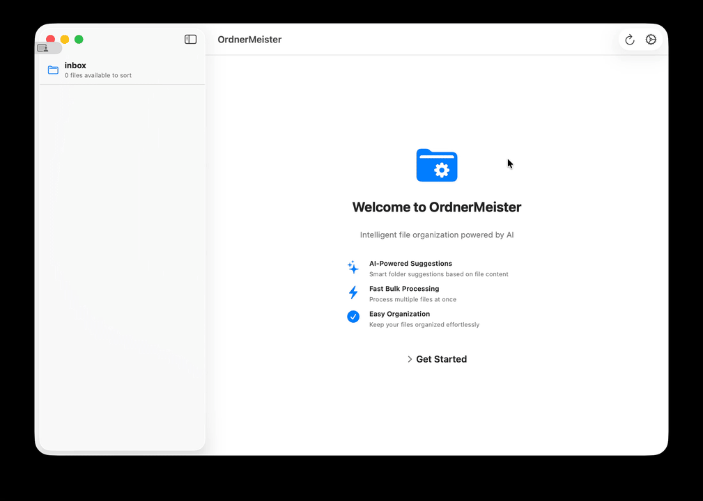Click the AI-Powered Suggestions label

click(410, 263)
